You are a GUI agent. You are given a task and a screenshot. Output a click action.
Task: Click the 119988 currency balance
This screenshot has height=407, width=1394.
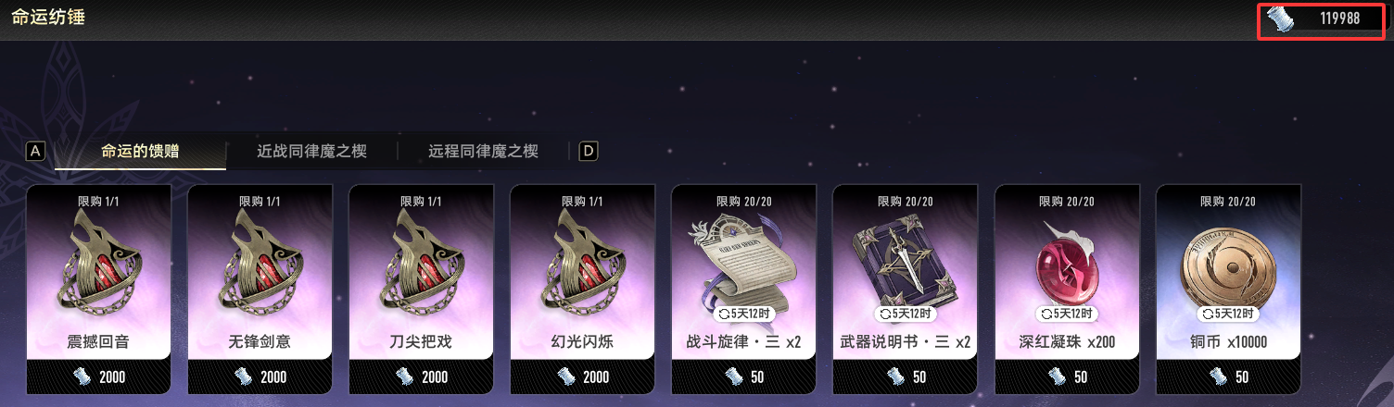(1339, 19)
